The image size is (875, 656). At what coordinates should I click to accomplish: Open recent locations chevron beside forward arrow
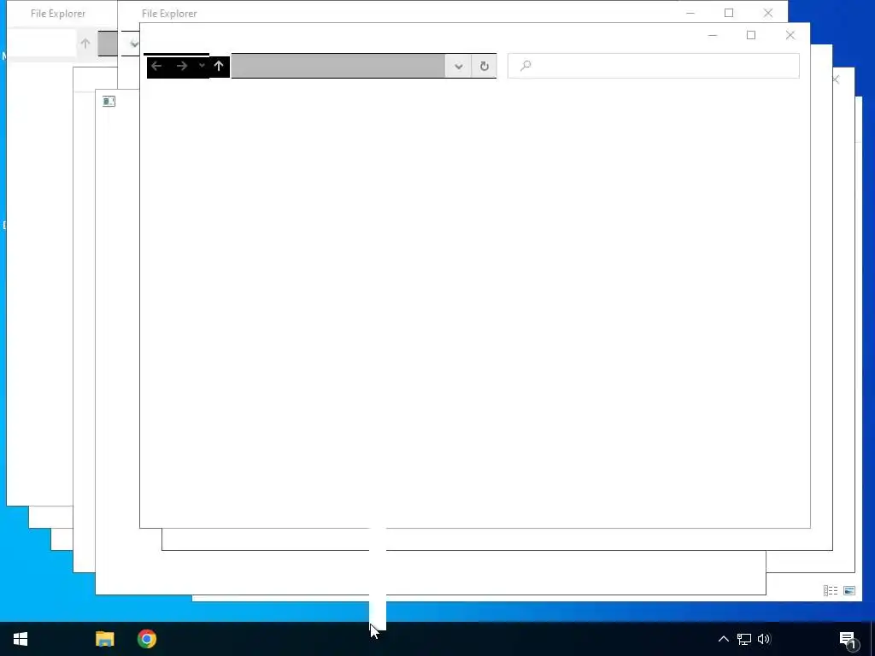(x=202, y=66)
